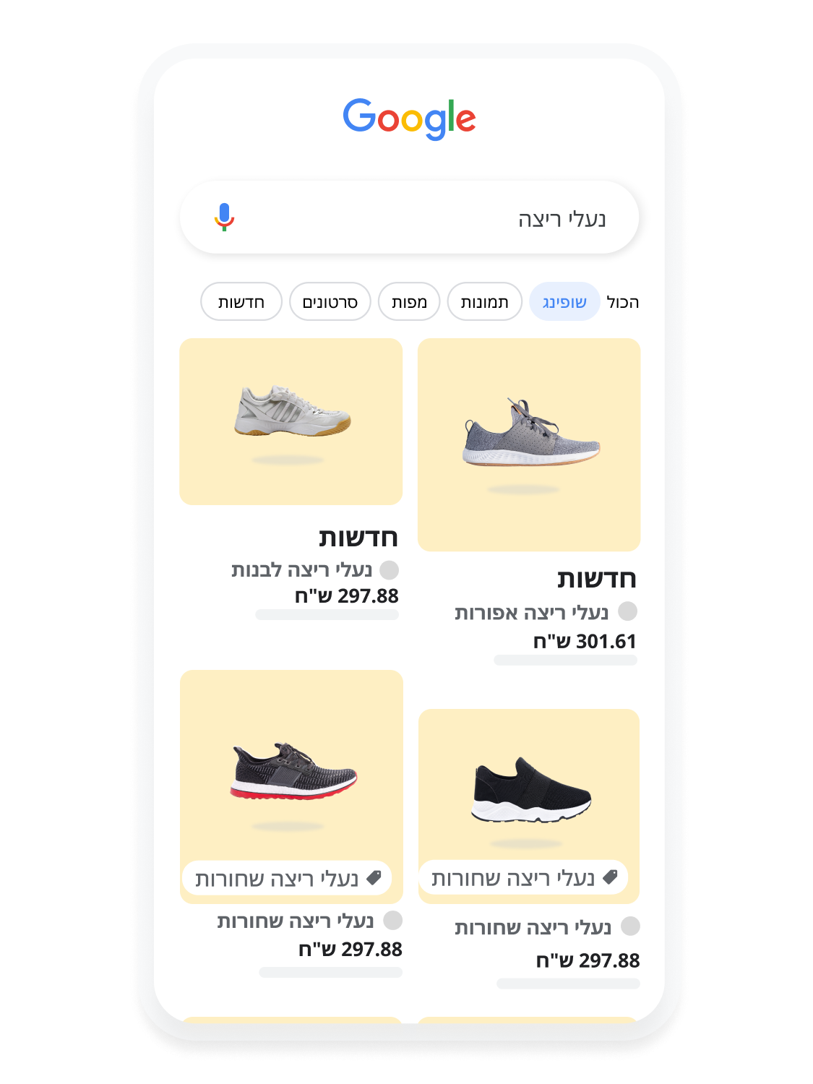Tap the microphone voice search icon
The image size is (813, 1084).
(225, 217)
